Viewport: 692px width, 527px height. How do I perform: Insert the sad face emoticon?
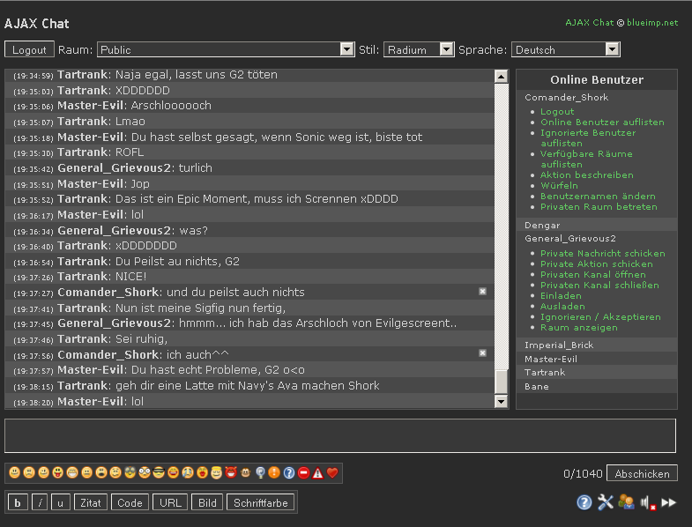point(29,473)
